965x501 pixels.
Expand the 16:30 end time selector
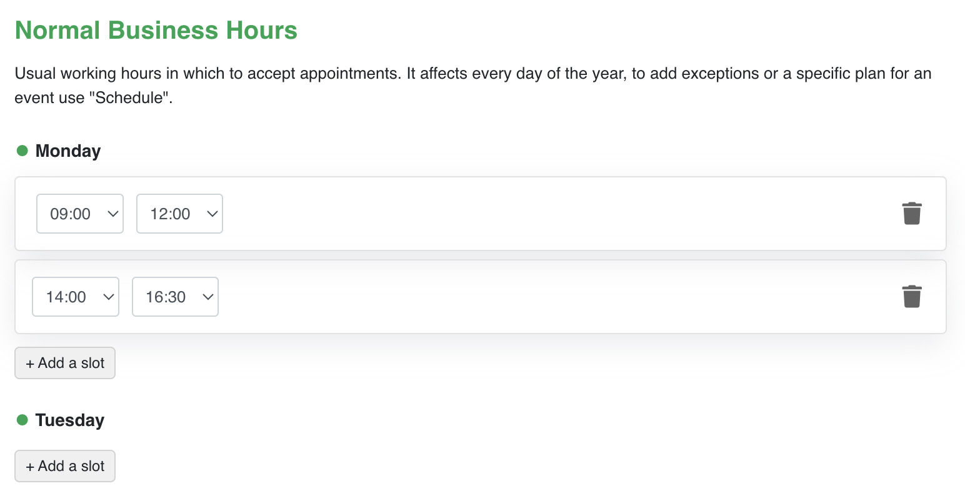click(x=175, y=297)
